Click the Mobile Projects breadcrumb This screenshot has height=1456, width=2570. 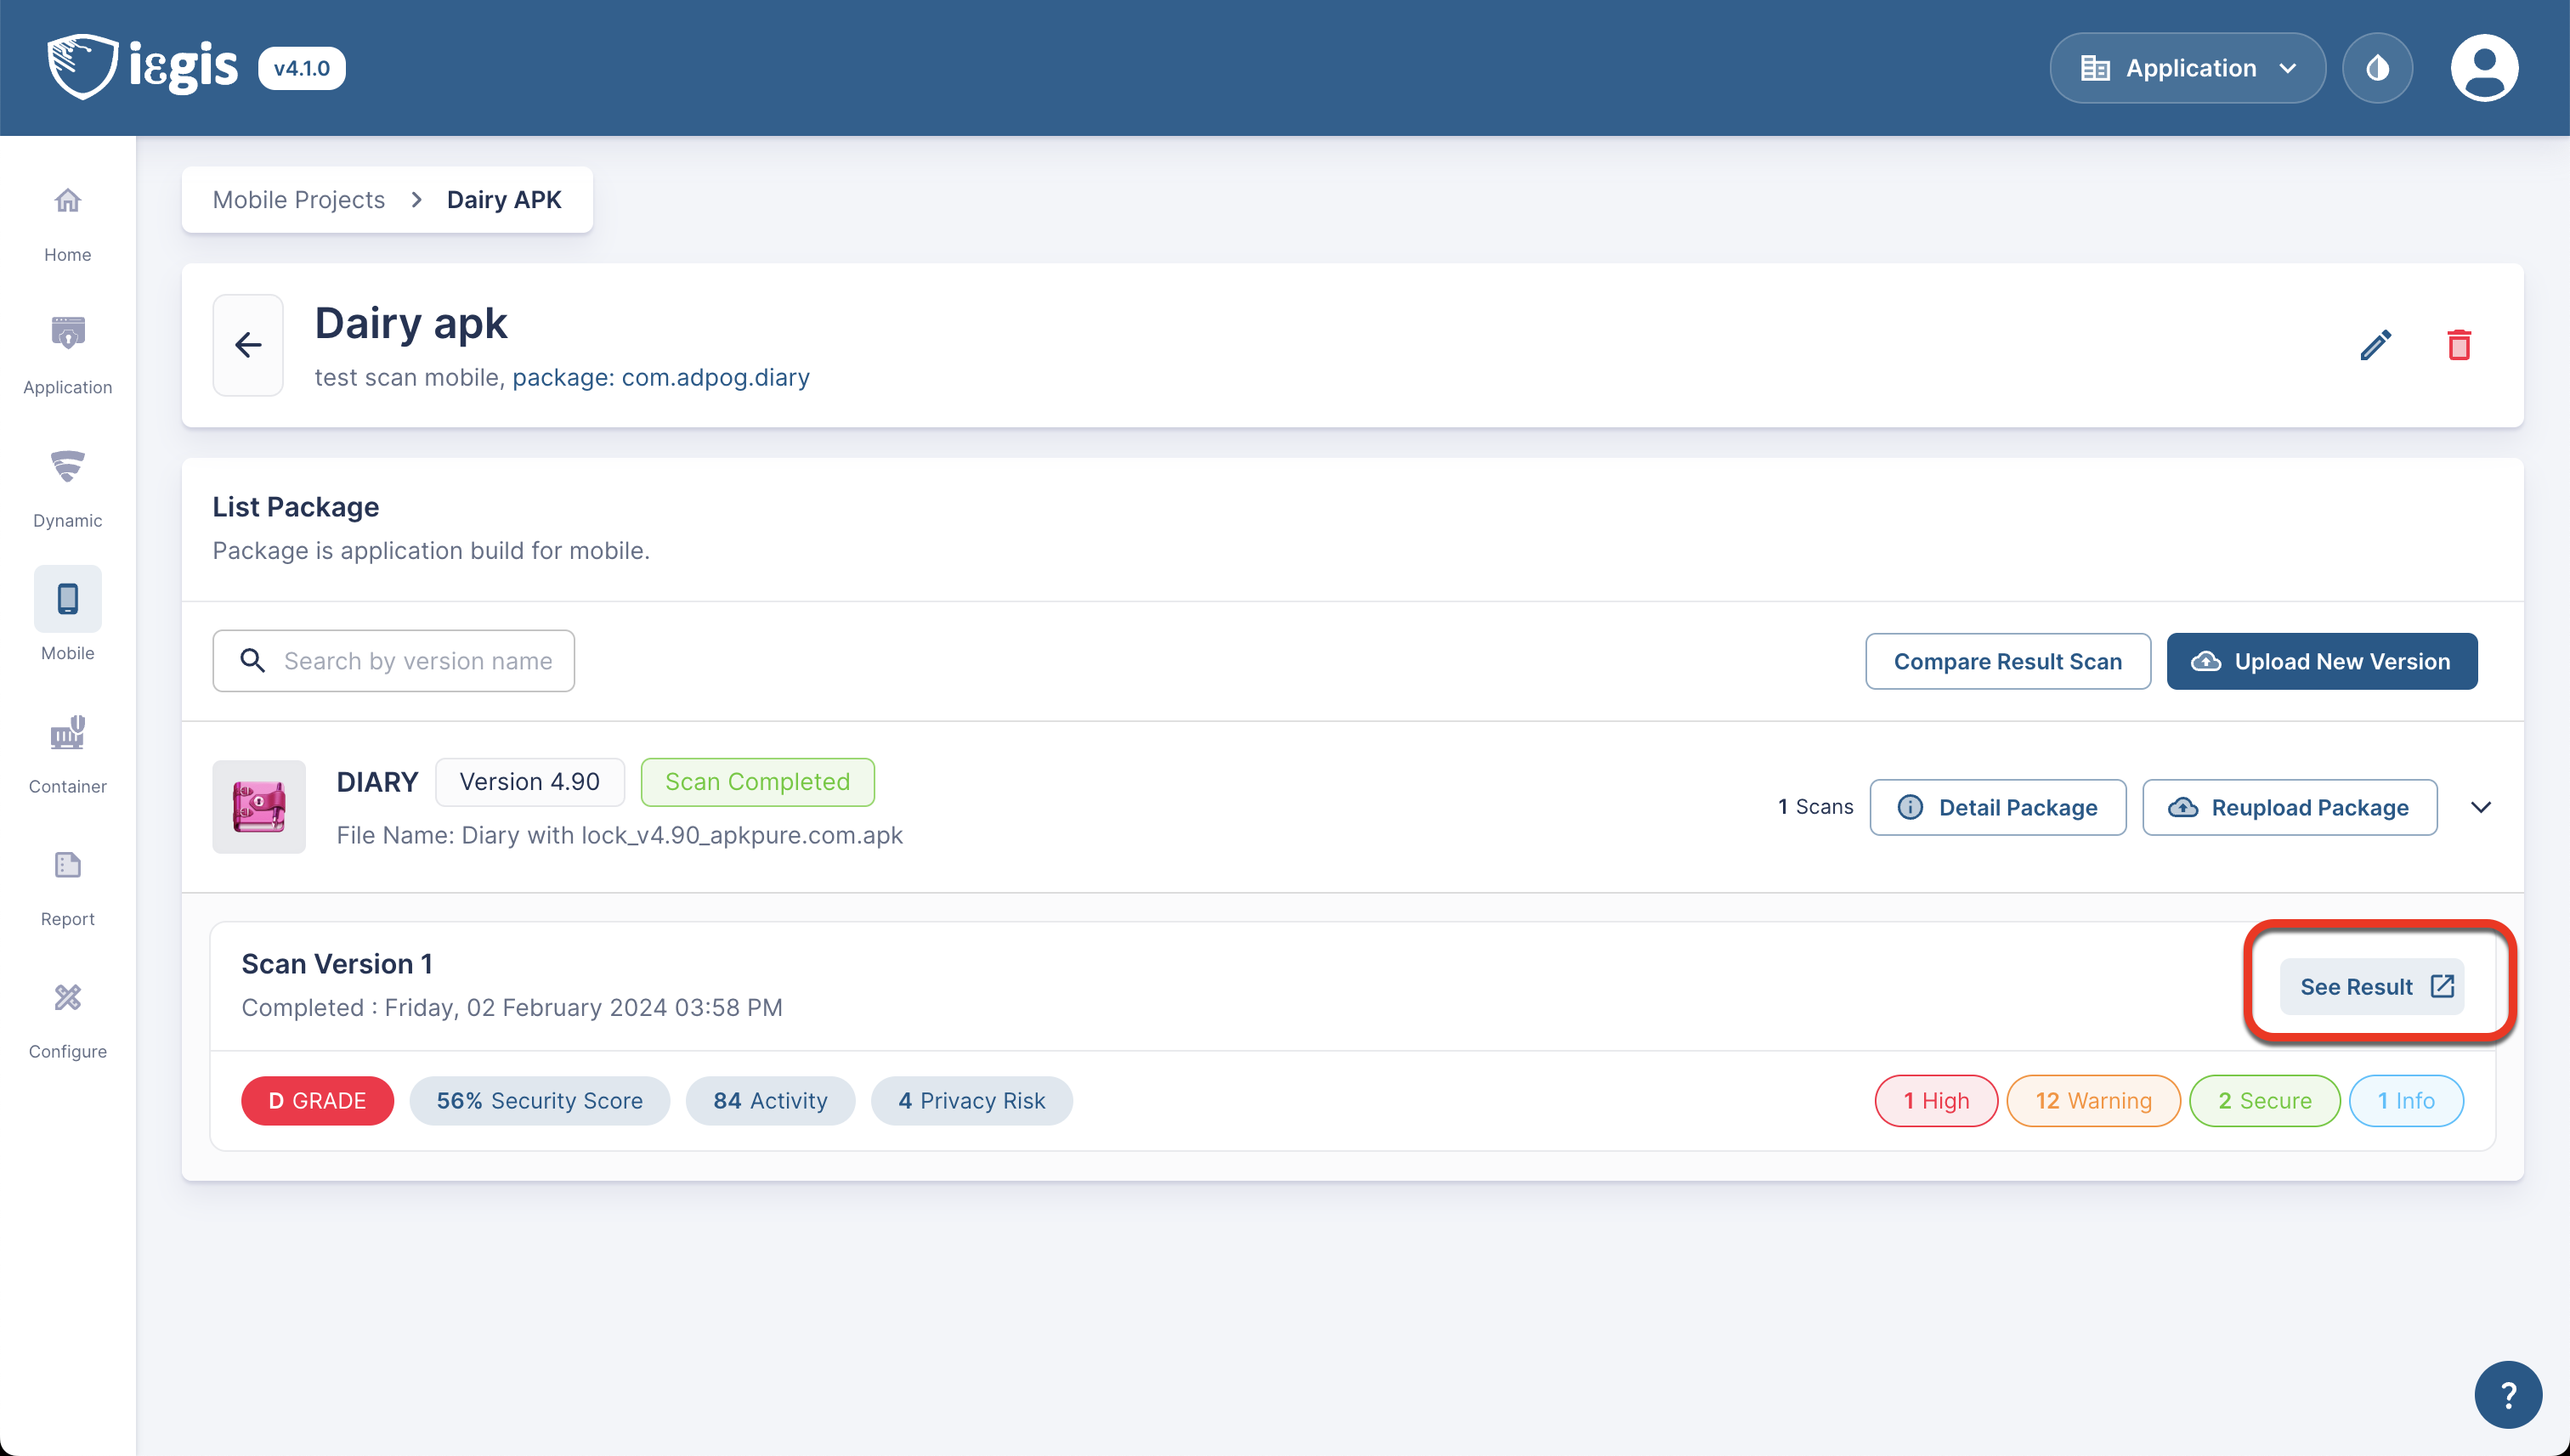(x=298, y=200)
